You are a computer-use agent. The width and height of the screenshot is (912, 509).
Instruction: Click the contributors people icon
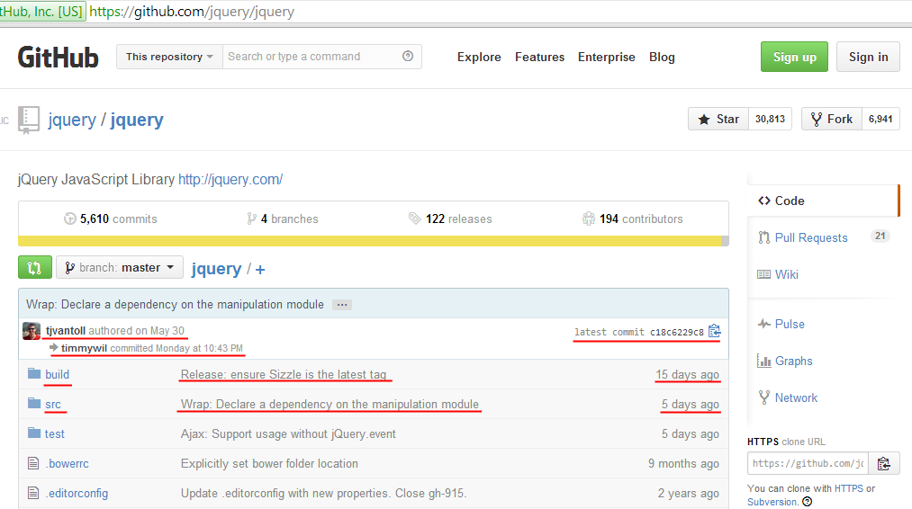(589, 219)
